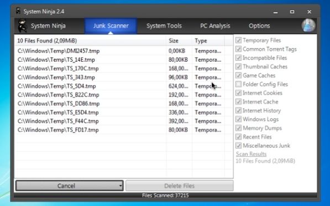Open the Cancel button dropdown arrow
330x206 pixels.
click(120, 186)
